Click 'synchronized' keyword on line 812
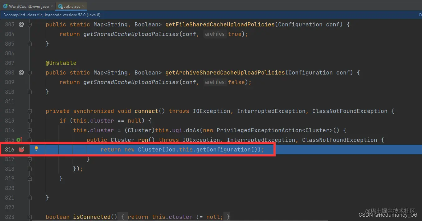 point(94,111)
